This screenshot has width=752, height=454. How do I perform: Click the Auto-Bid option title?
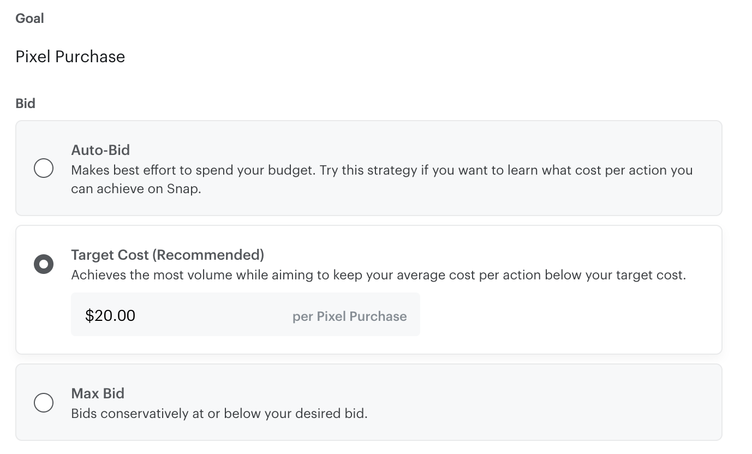100,150
